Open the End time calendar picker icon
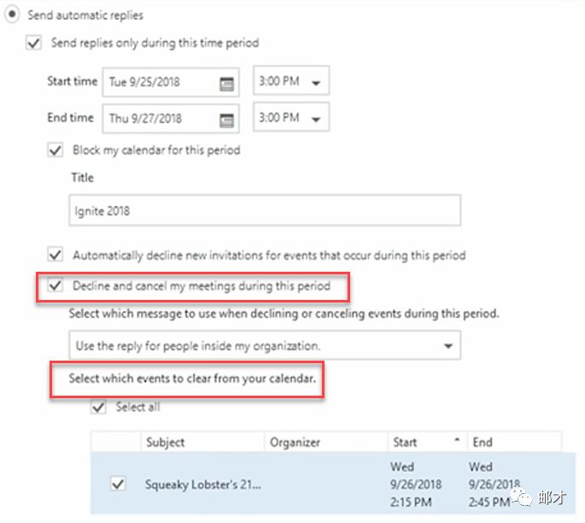This screenshot has width=585, height=523. (x=226, y=119)
